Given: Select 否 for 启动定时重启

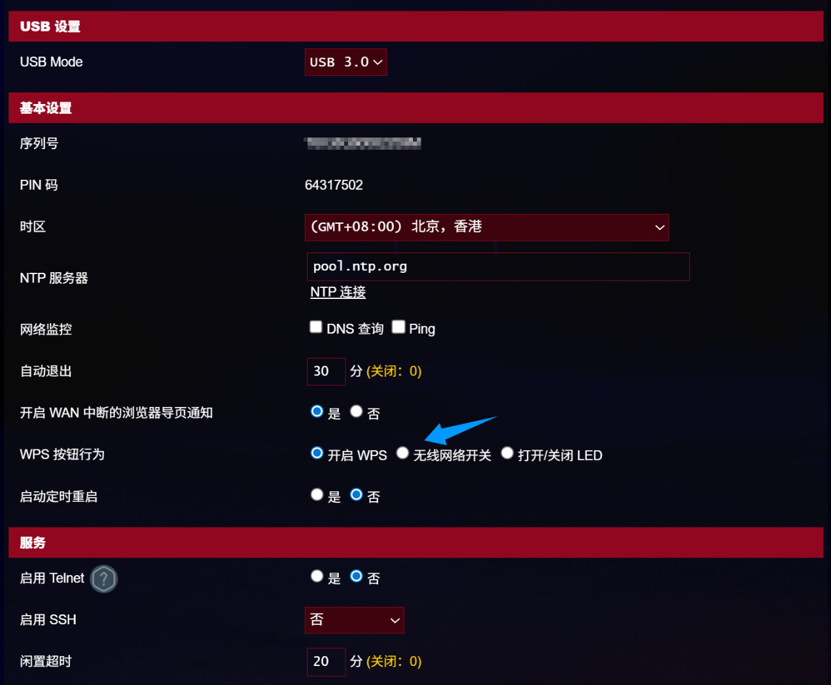Looking at the screenshot, I should pos(356,495).
